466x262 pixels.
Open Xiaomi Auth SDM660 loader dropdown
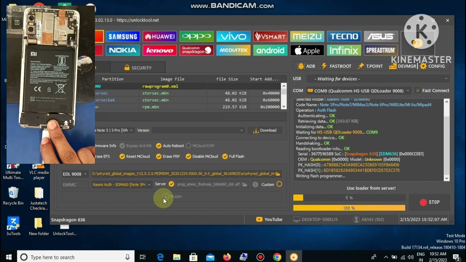pos(122,184)
